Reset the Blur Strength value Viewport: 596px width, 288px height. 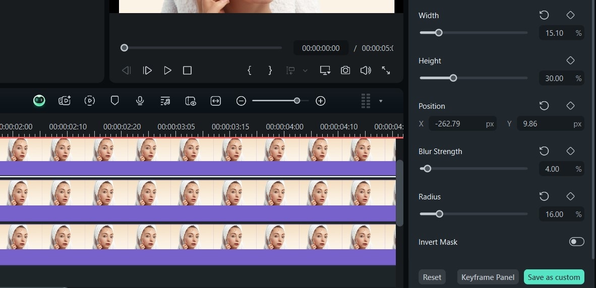click(x=544, y=151)
